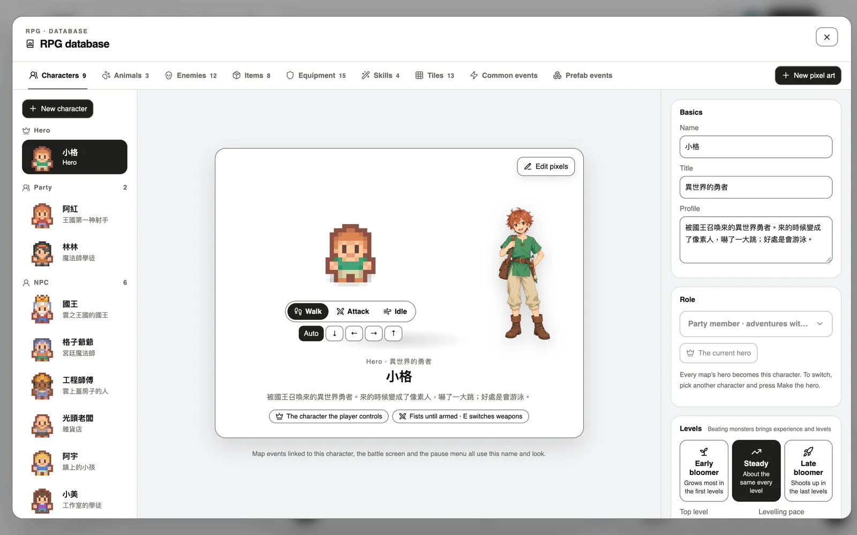Select NPC 格子爺爺
The width and height of the screenshot is (857, 535).
point(74,347)
